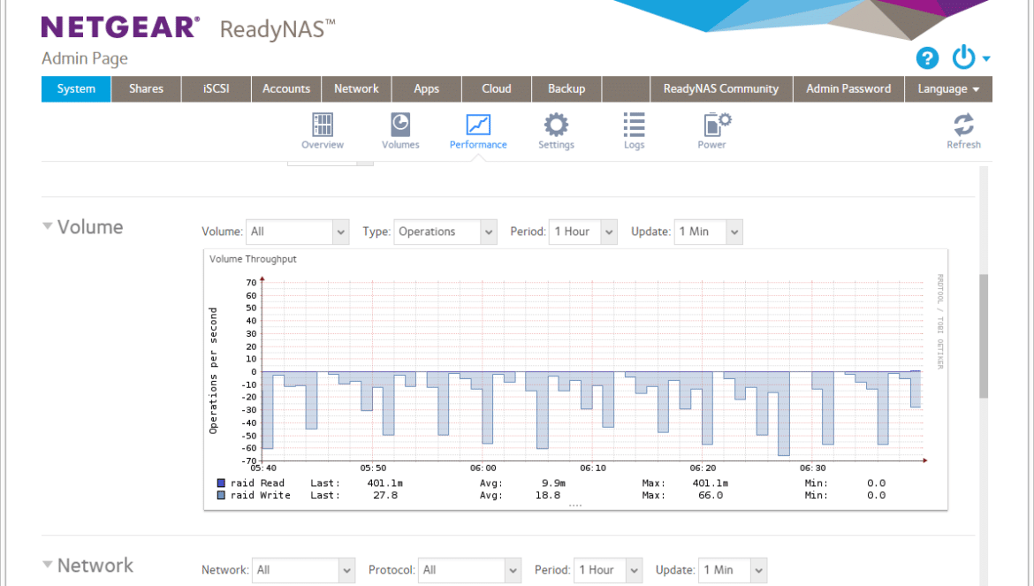Click the NETGEAR logo

pyautogui.click(x=120, y=27)
